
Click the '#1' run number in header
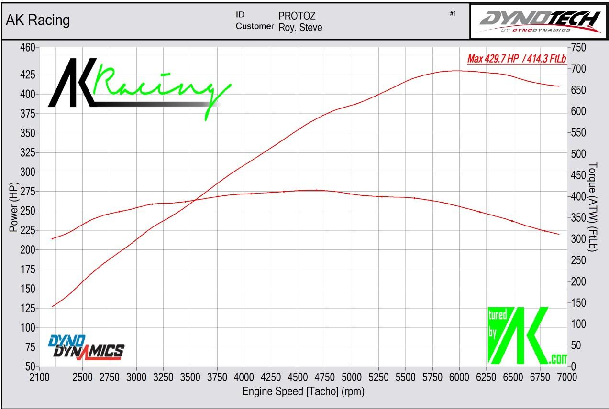click(453, 14)
